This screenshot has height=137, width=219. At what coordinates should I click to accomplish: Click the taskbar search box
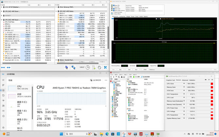[78, 134]
